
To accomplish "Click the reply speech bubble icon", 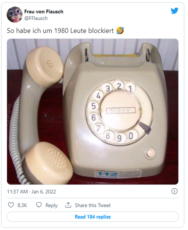I will [x=39, y=205].
